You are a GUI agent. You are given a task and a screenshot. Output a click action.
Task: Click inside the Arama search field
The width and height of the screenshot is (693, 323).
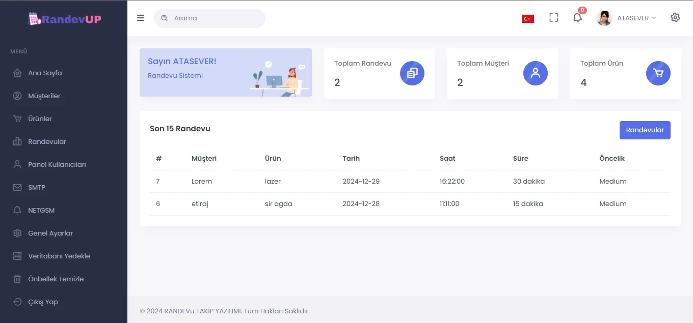(x=214, y=18)
